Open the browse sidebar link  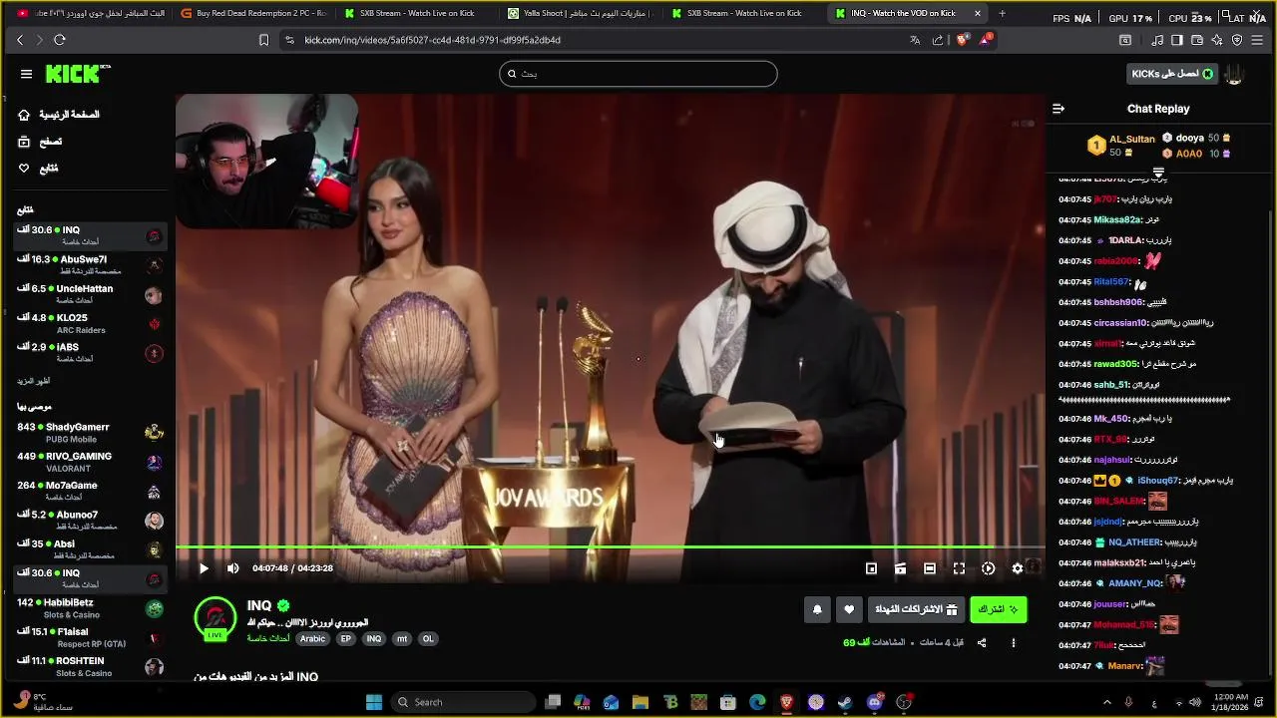[x=41, y=142]
